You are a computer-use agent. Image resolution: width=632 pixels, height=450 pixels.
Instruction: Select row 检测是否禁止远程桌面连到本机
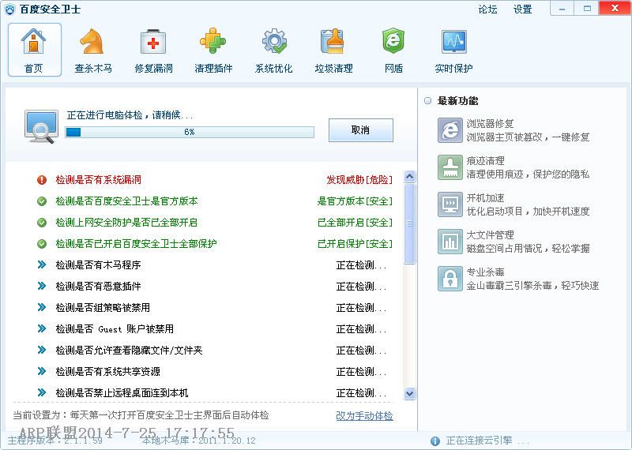tap(213, 392)
